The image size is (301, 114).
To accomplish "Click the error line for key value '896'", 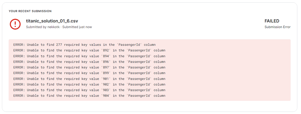I will click(x=89, y=62).
